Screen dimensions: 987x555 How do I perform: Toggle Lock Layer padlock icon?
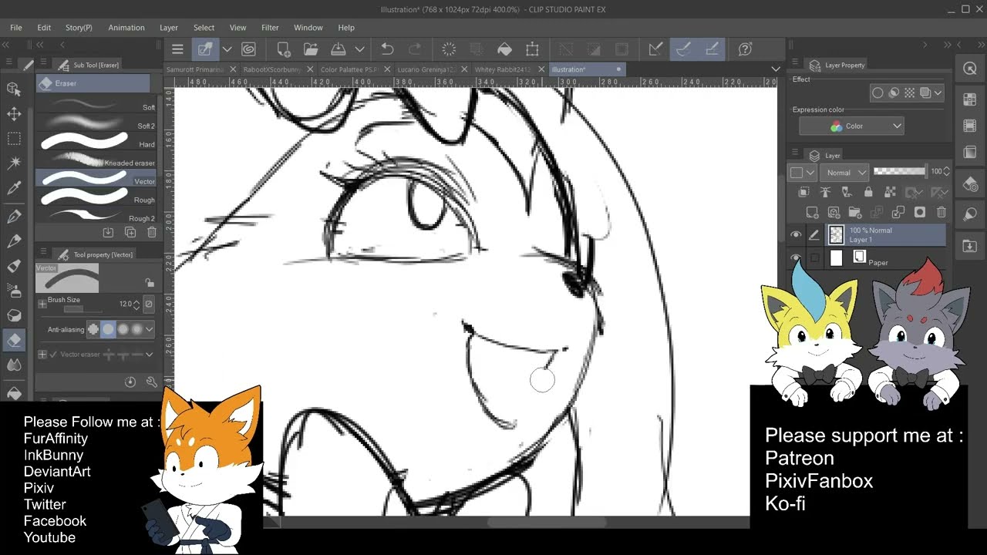[868, 192]
